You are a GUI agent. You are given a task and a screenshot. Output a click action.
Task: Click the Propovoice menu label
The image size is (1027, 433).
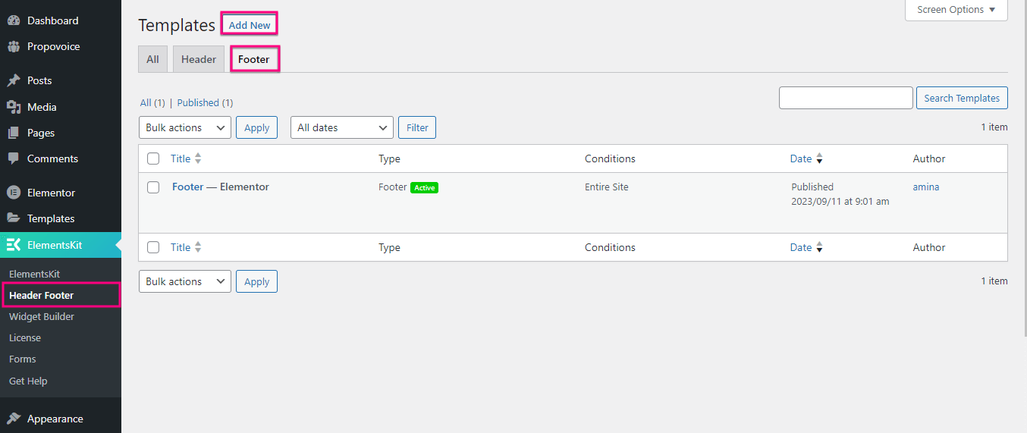click(53, 46)
